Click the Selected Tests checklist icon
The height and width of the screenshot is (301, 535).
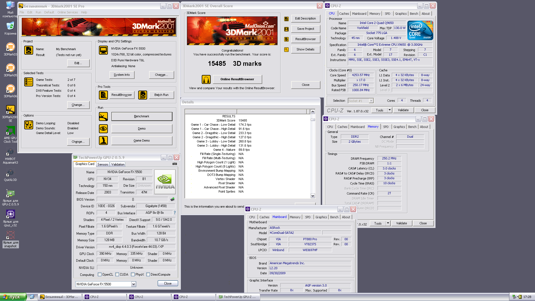pyautogui.click(x=29, y=82)
